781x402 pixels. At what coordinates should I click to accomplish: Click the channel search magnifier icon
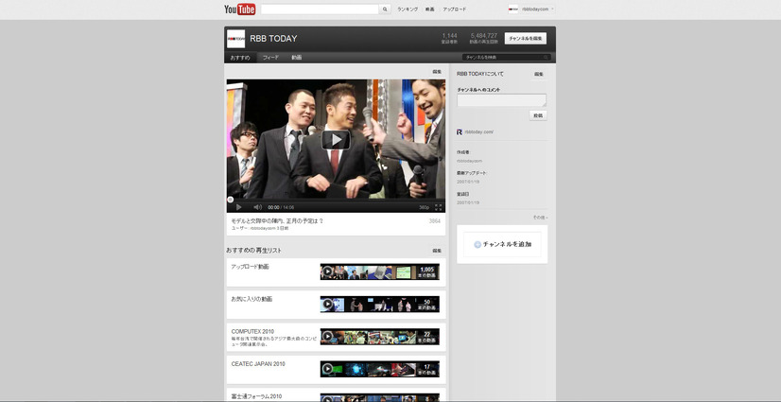[547, 58]
